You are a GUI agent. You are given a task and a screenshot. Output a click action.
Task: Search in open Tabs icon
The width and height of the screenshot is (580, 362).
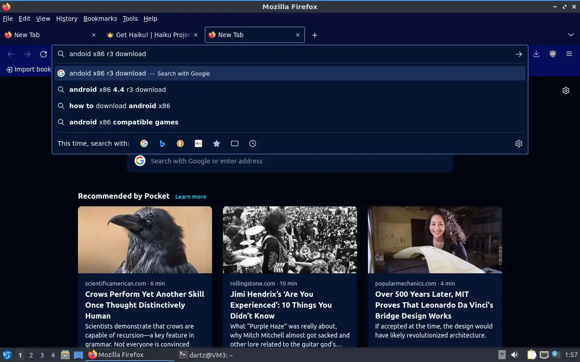tap(235, 143)
